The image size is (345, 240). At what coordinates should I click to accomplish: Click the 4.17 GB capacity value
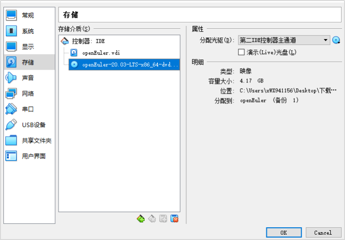pyautogui.click(x=252, y=81)
